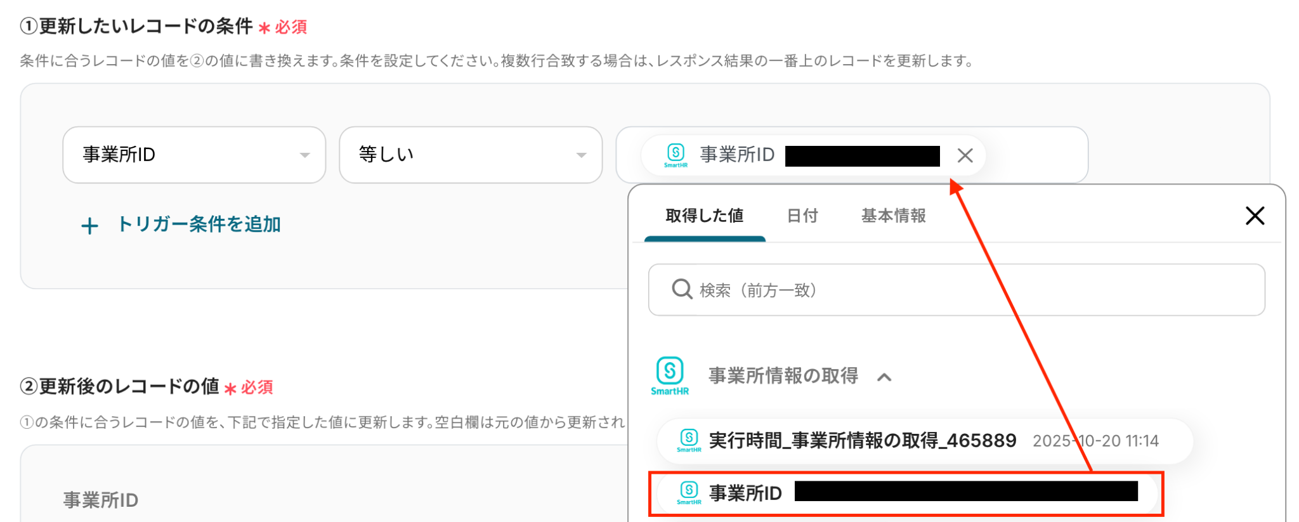The width and height of the screenshot is (1299, 522).
Task: Click the SmartHR icon on the 実行時間 row
Action: coord(689,440)
